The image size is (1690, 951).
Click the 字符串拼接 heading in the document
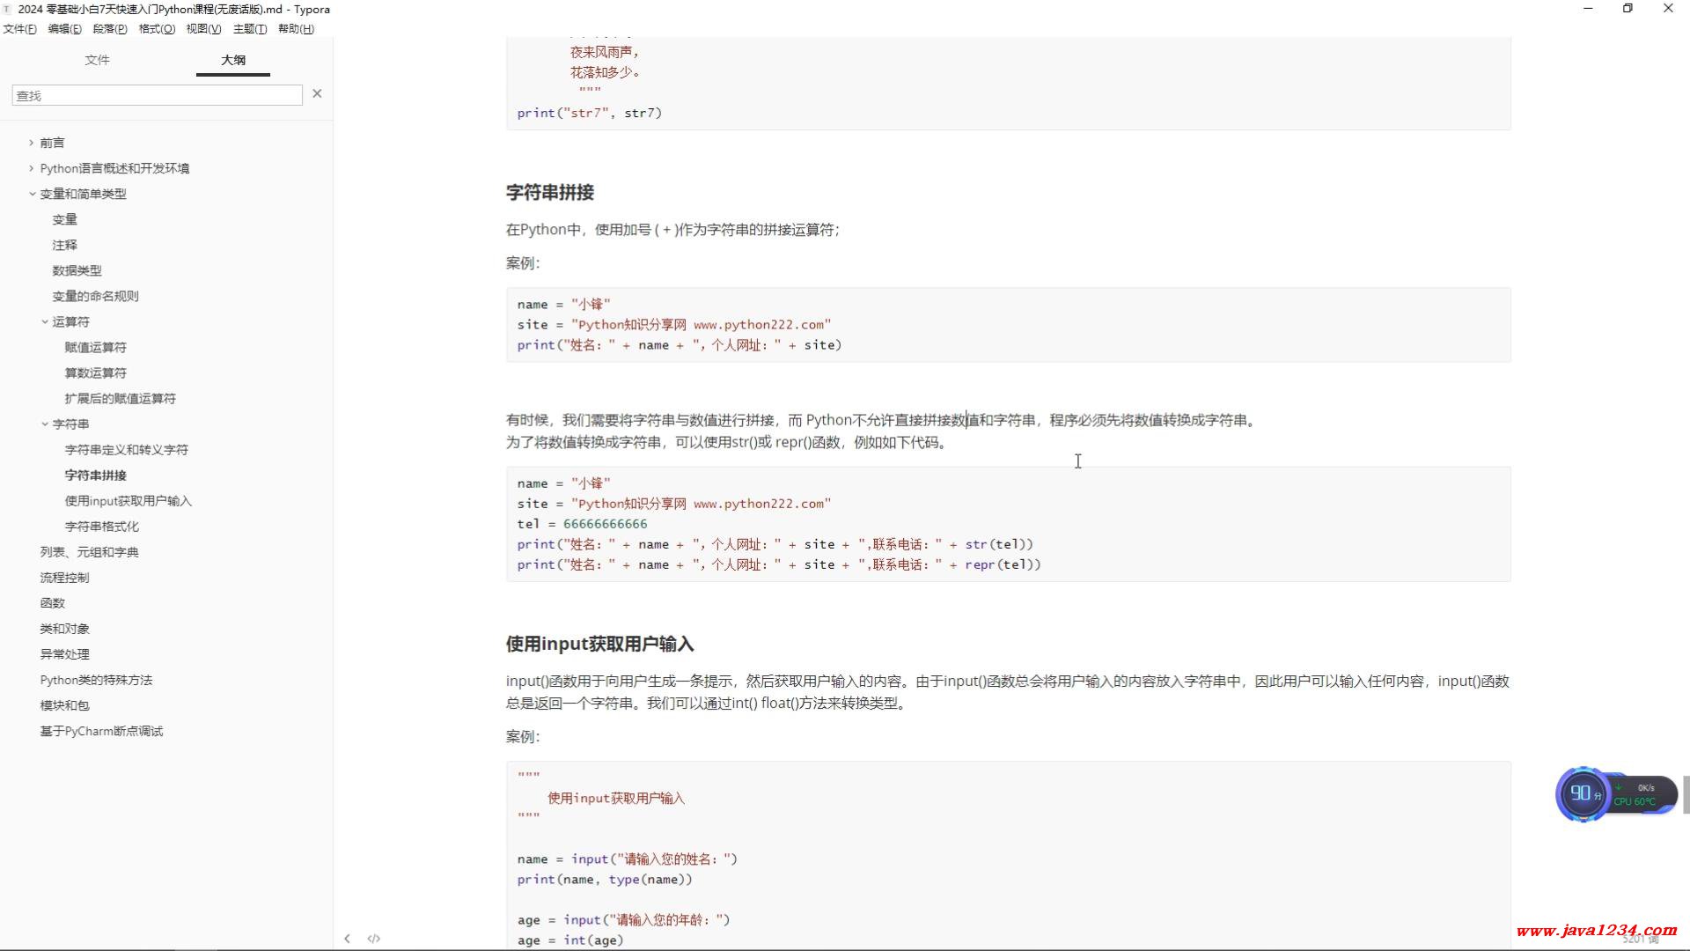(x=550, y=192)
